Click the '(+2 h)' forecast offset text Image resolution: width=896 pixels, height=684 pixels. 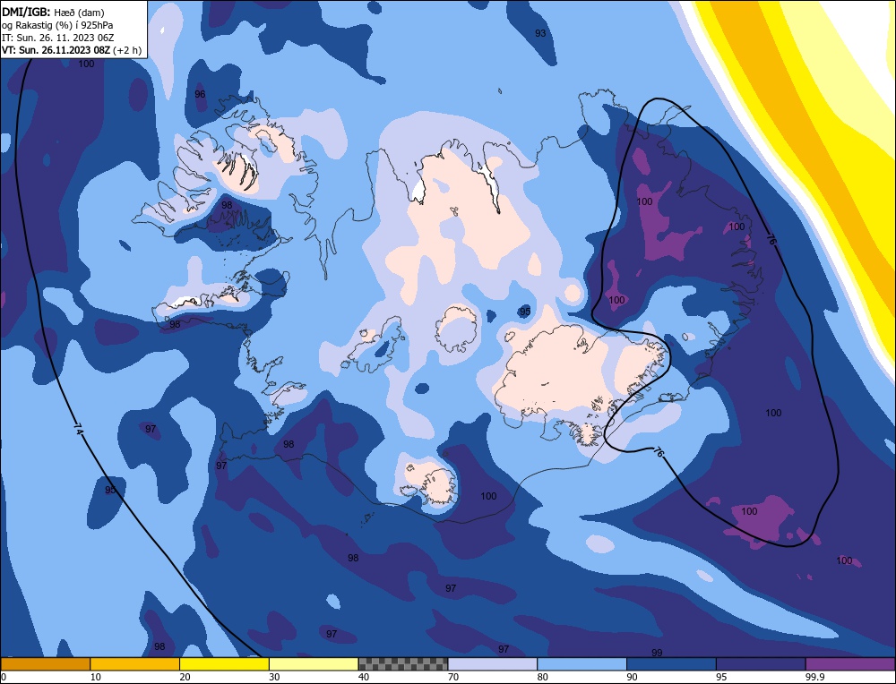pos(127,50)
